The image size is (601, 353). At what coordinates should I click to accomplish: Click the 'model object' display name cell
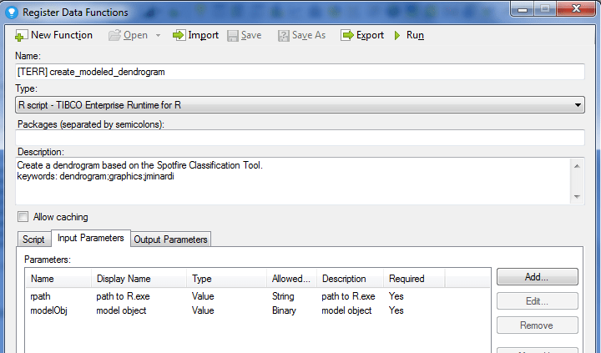pos(121,310)
